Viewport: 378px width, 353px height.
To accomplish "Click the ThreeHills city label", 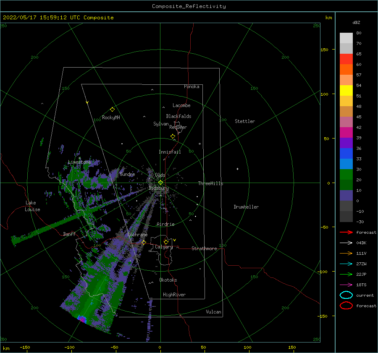I will pos(211,183).
